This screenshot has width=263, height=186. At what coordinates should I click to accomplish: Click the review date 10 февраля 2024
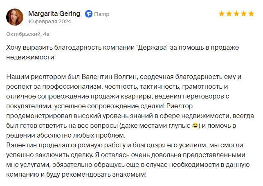point(49,22)
